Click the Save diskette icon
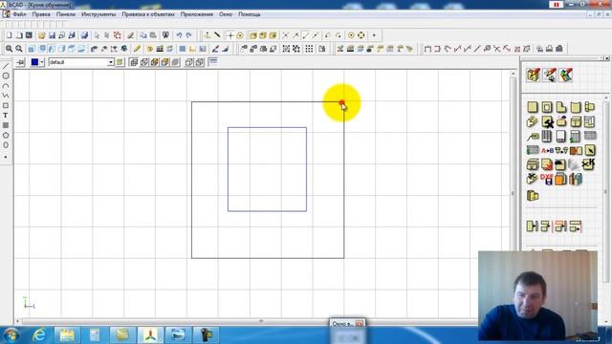612x344 pixels. (x=52, y=35)
